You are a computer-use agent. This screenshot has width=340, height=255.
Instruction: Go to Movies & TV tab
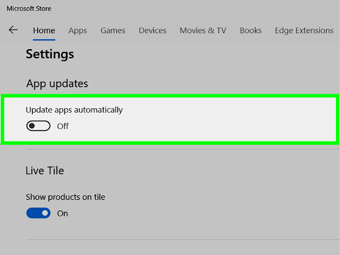click(203, 31)
